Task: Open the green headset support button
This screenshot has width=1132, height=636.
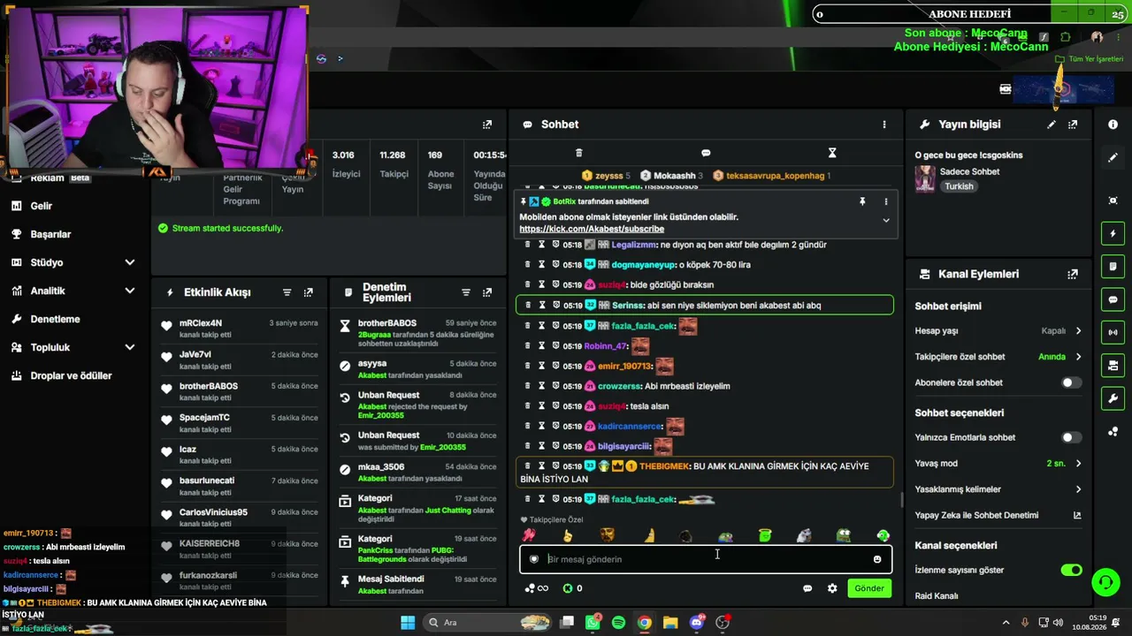Action: coord(1105,581)
